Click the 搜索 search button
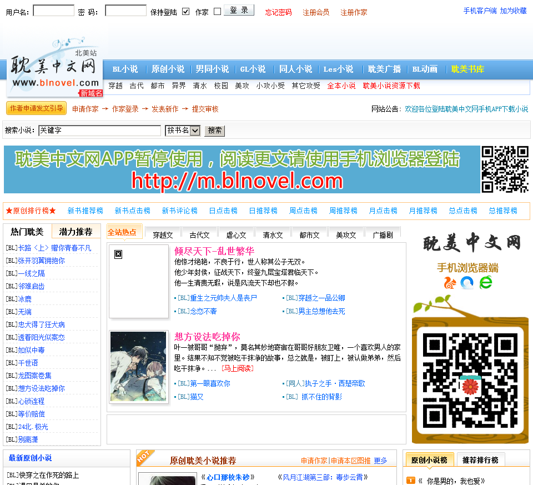533x485 pixels. pos(214,131)
